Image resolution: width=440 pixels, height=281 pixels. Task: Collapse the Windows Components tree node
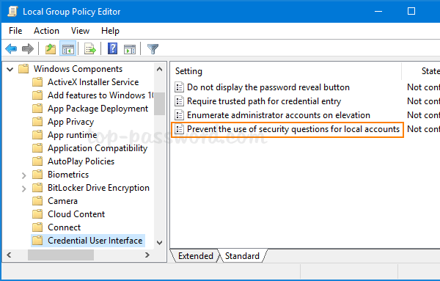(10, 69)
